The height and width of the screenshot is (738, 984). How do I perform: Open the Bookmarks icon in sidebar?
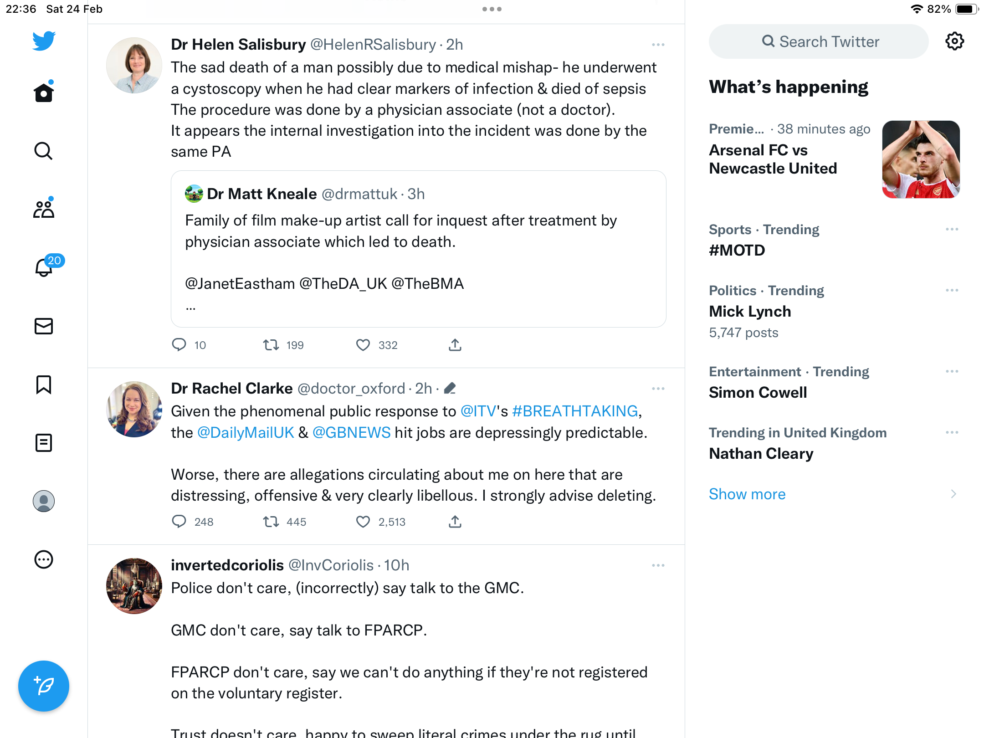coord(44,384)
